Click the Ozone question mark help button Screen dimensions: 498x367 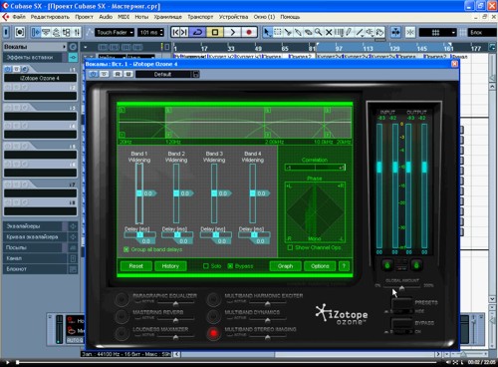(x=344, y=266)
